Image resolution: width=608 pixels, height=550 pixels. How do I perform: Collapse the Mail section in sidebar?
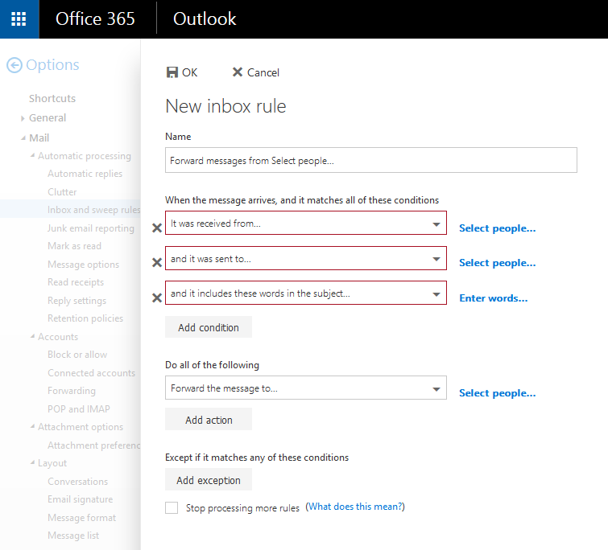[x=23, y=137]
